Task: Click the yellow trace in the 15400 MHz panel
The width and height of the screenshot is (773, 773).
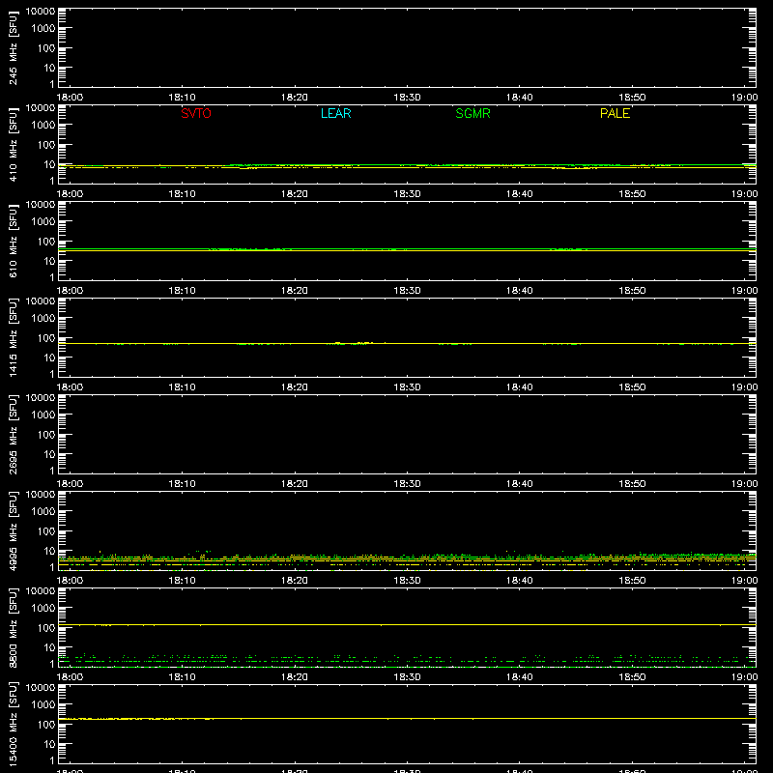Action: pos(407,719)
